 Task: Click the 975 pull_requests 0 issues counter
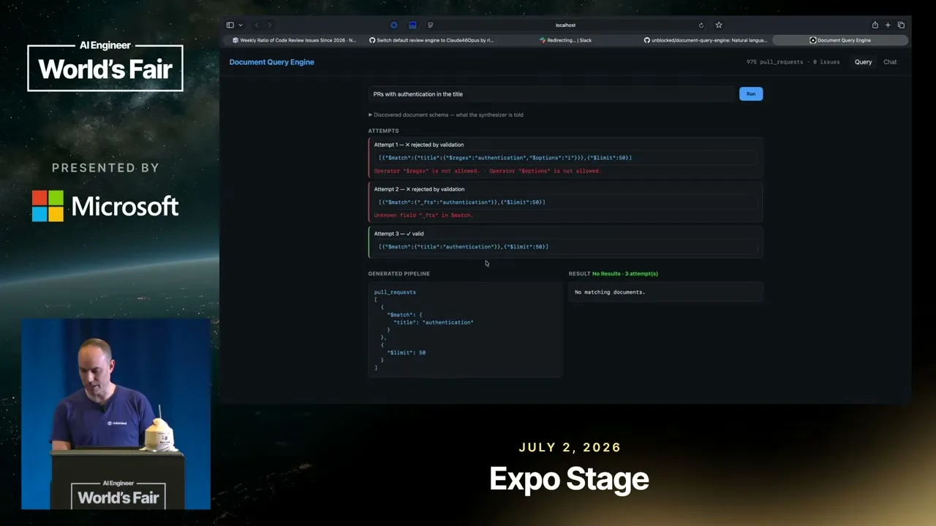pos(793,62)
